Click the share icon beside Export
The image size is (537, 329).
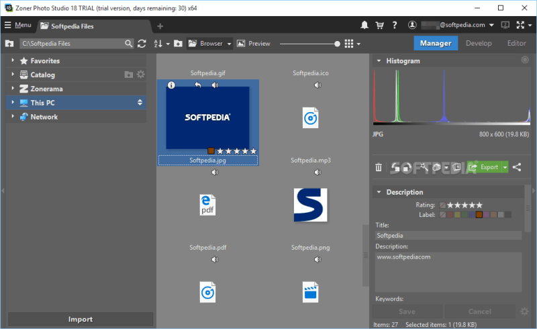[517, 167]
